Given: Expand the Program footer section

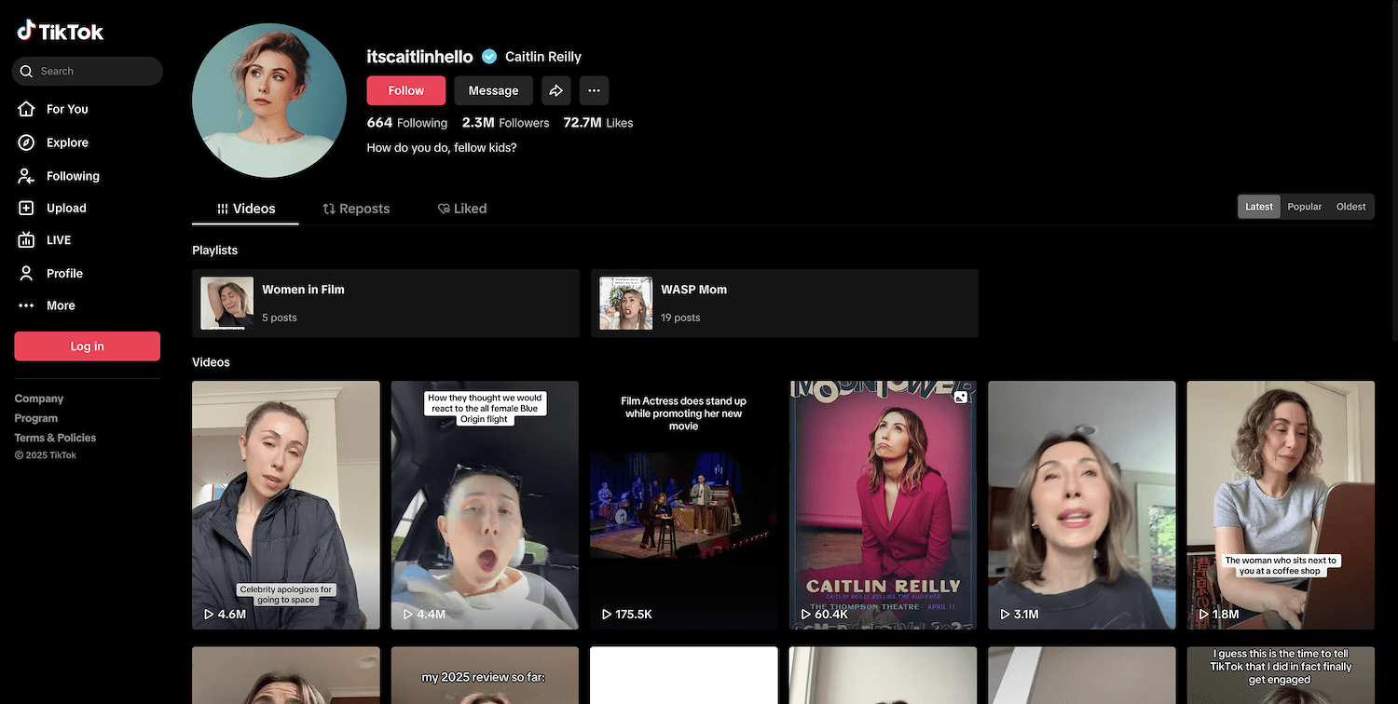Looking at the screenshot, I should [x=36, y=418].
